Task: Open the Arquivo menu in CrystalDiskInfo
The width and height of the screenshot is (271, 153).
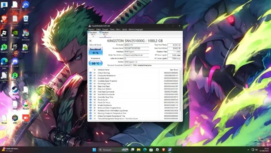Action: pos(91,29)
